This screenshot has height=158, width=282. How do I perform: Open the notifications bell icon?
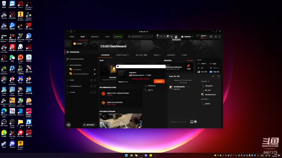(x=216, y=37)
